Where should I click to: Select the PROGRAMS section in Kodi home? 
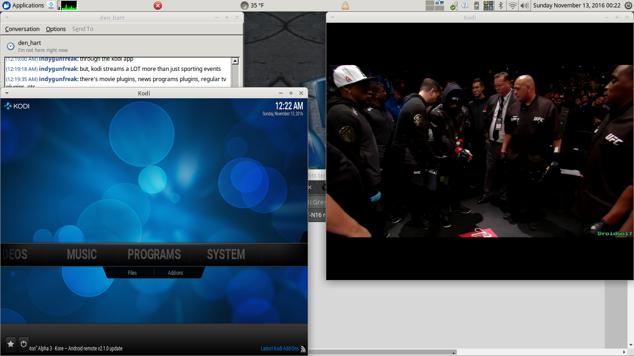tap(154, 254)
